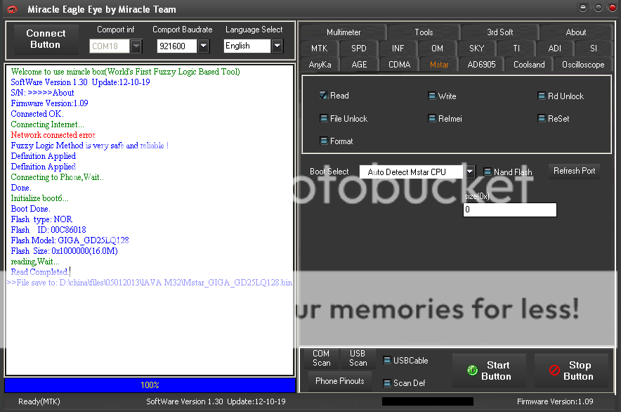This screenshot has height=412, width=621.
Task: Open the Tools tab
Action: (x=424, y=32)
